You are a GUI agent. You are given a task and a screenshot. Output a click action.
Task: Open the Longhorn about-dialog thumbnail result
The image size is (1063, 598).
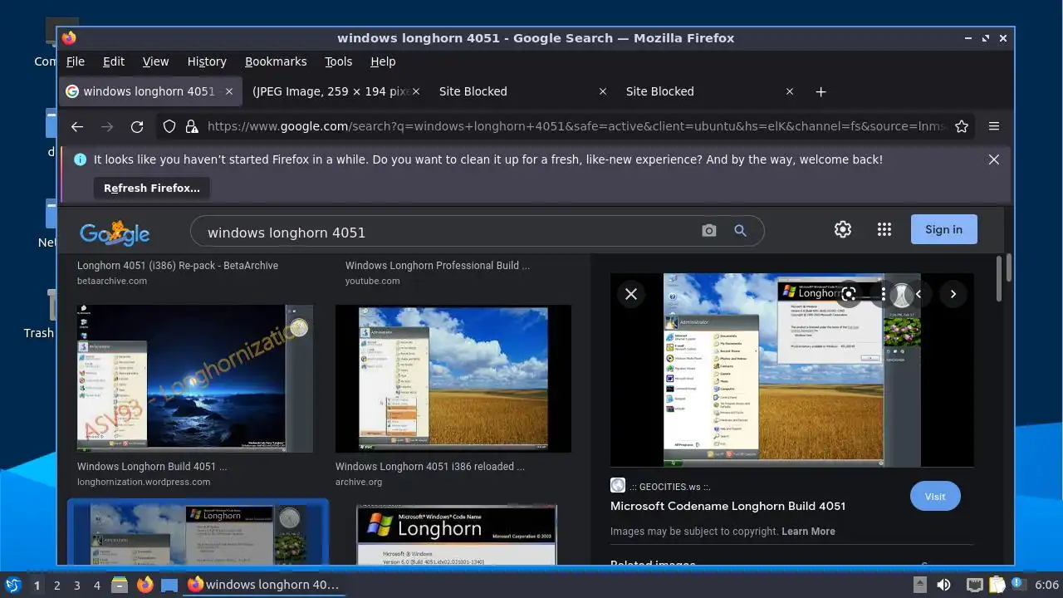(457, 535)
